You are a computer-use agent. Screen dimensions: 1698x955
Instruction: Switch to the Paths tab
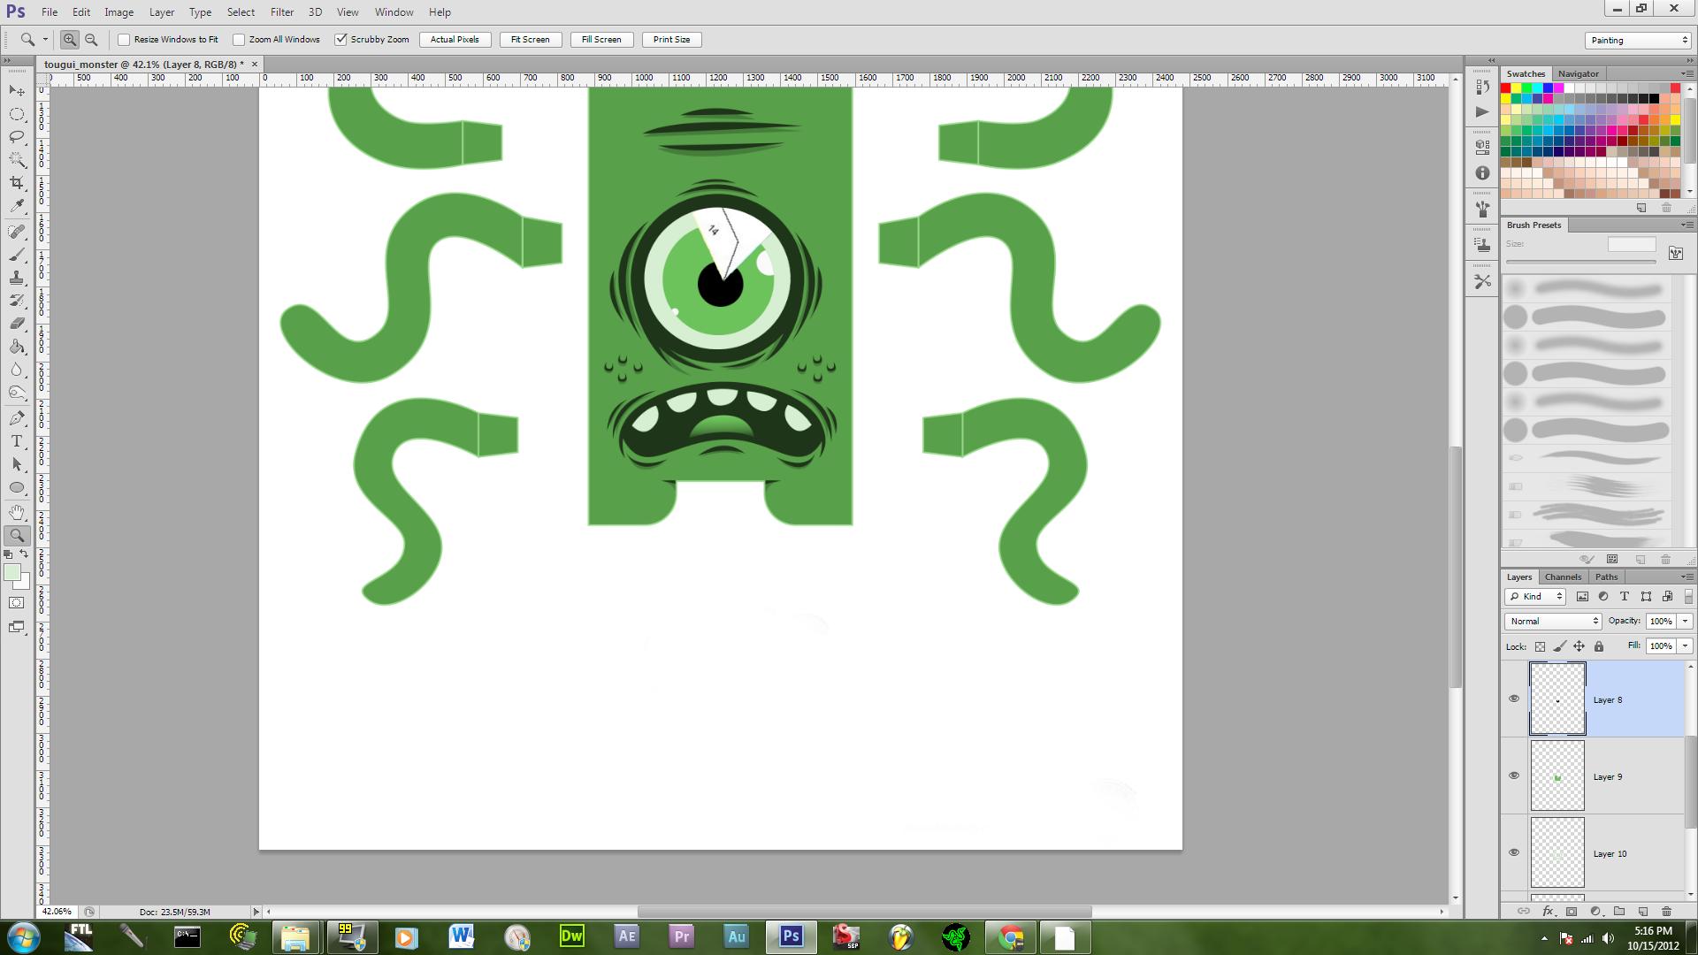point(1606,577)
